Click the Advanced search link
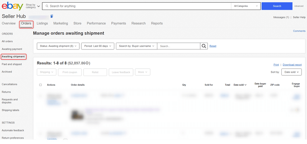Viewport: 307px width, 144px height. (299, 6)
